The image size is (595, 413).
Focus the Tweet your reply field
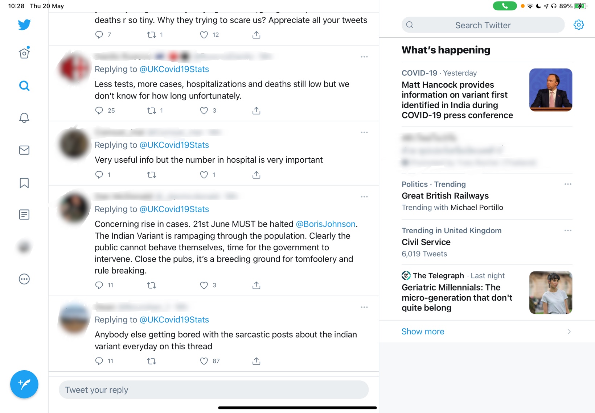point(214,390)
